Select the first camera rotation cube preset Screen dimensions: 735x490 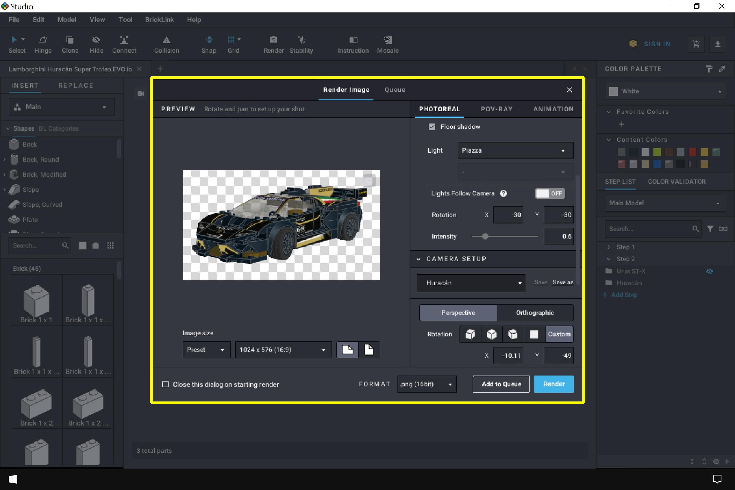click(x=470, y=334)
